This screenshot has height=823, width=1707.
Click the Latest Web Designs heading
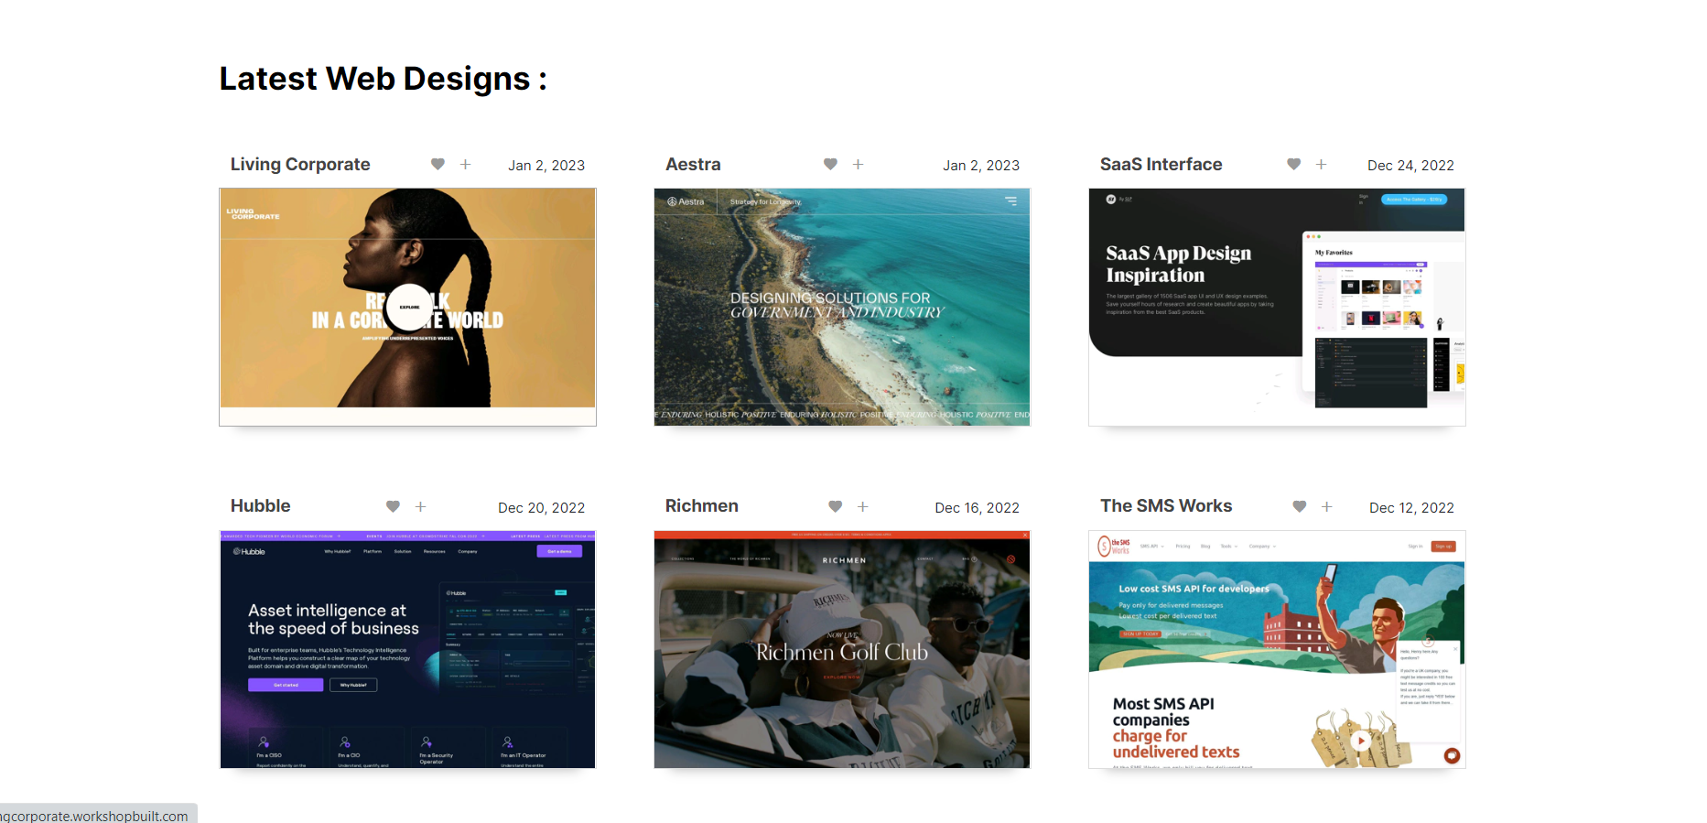(x=384, y=79)
